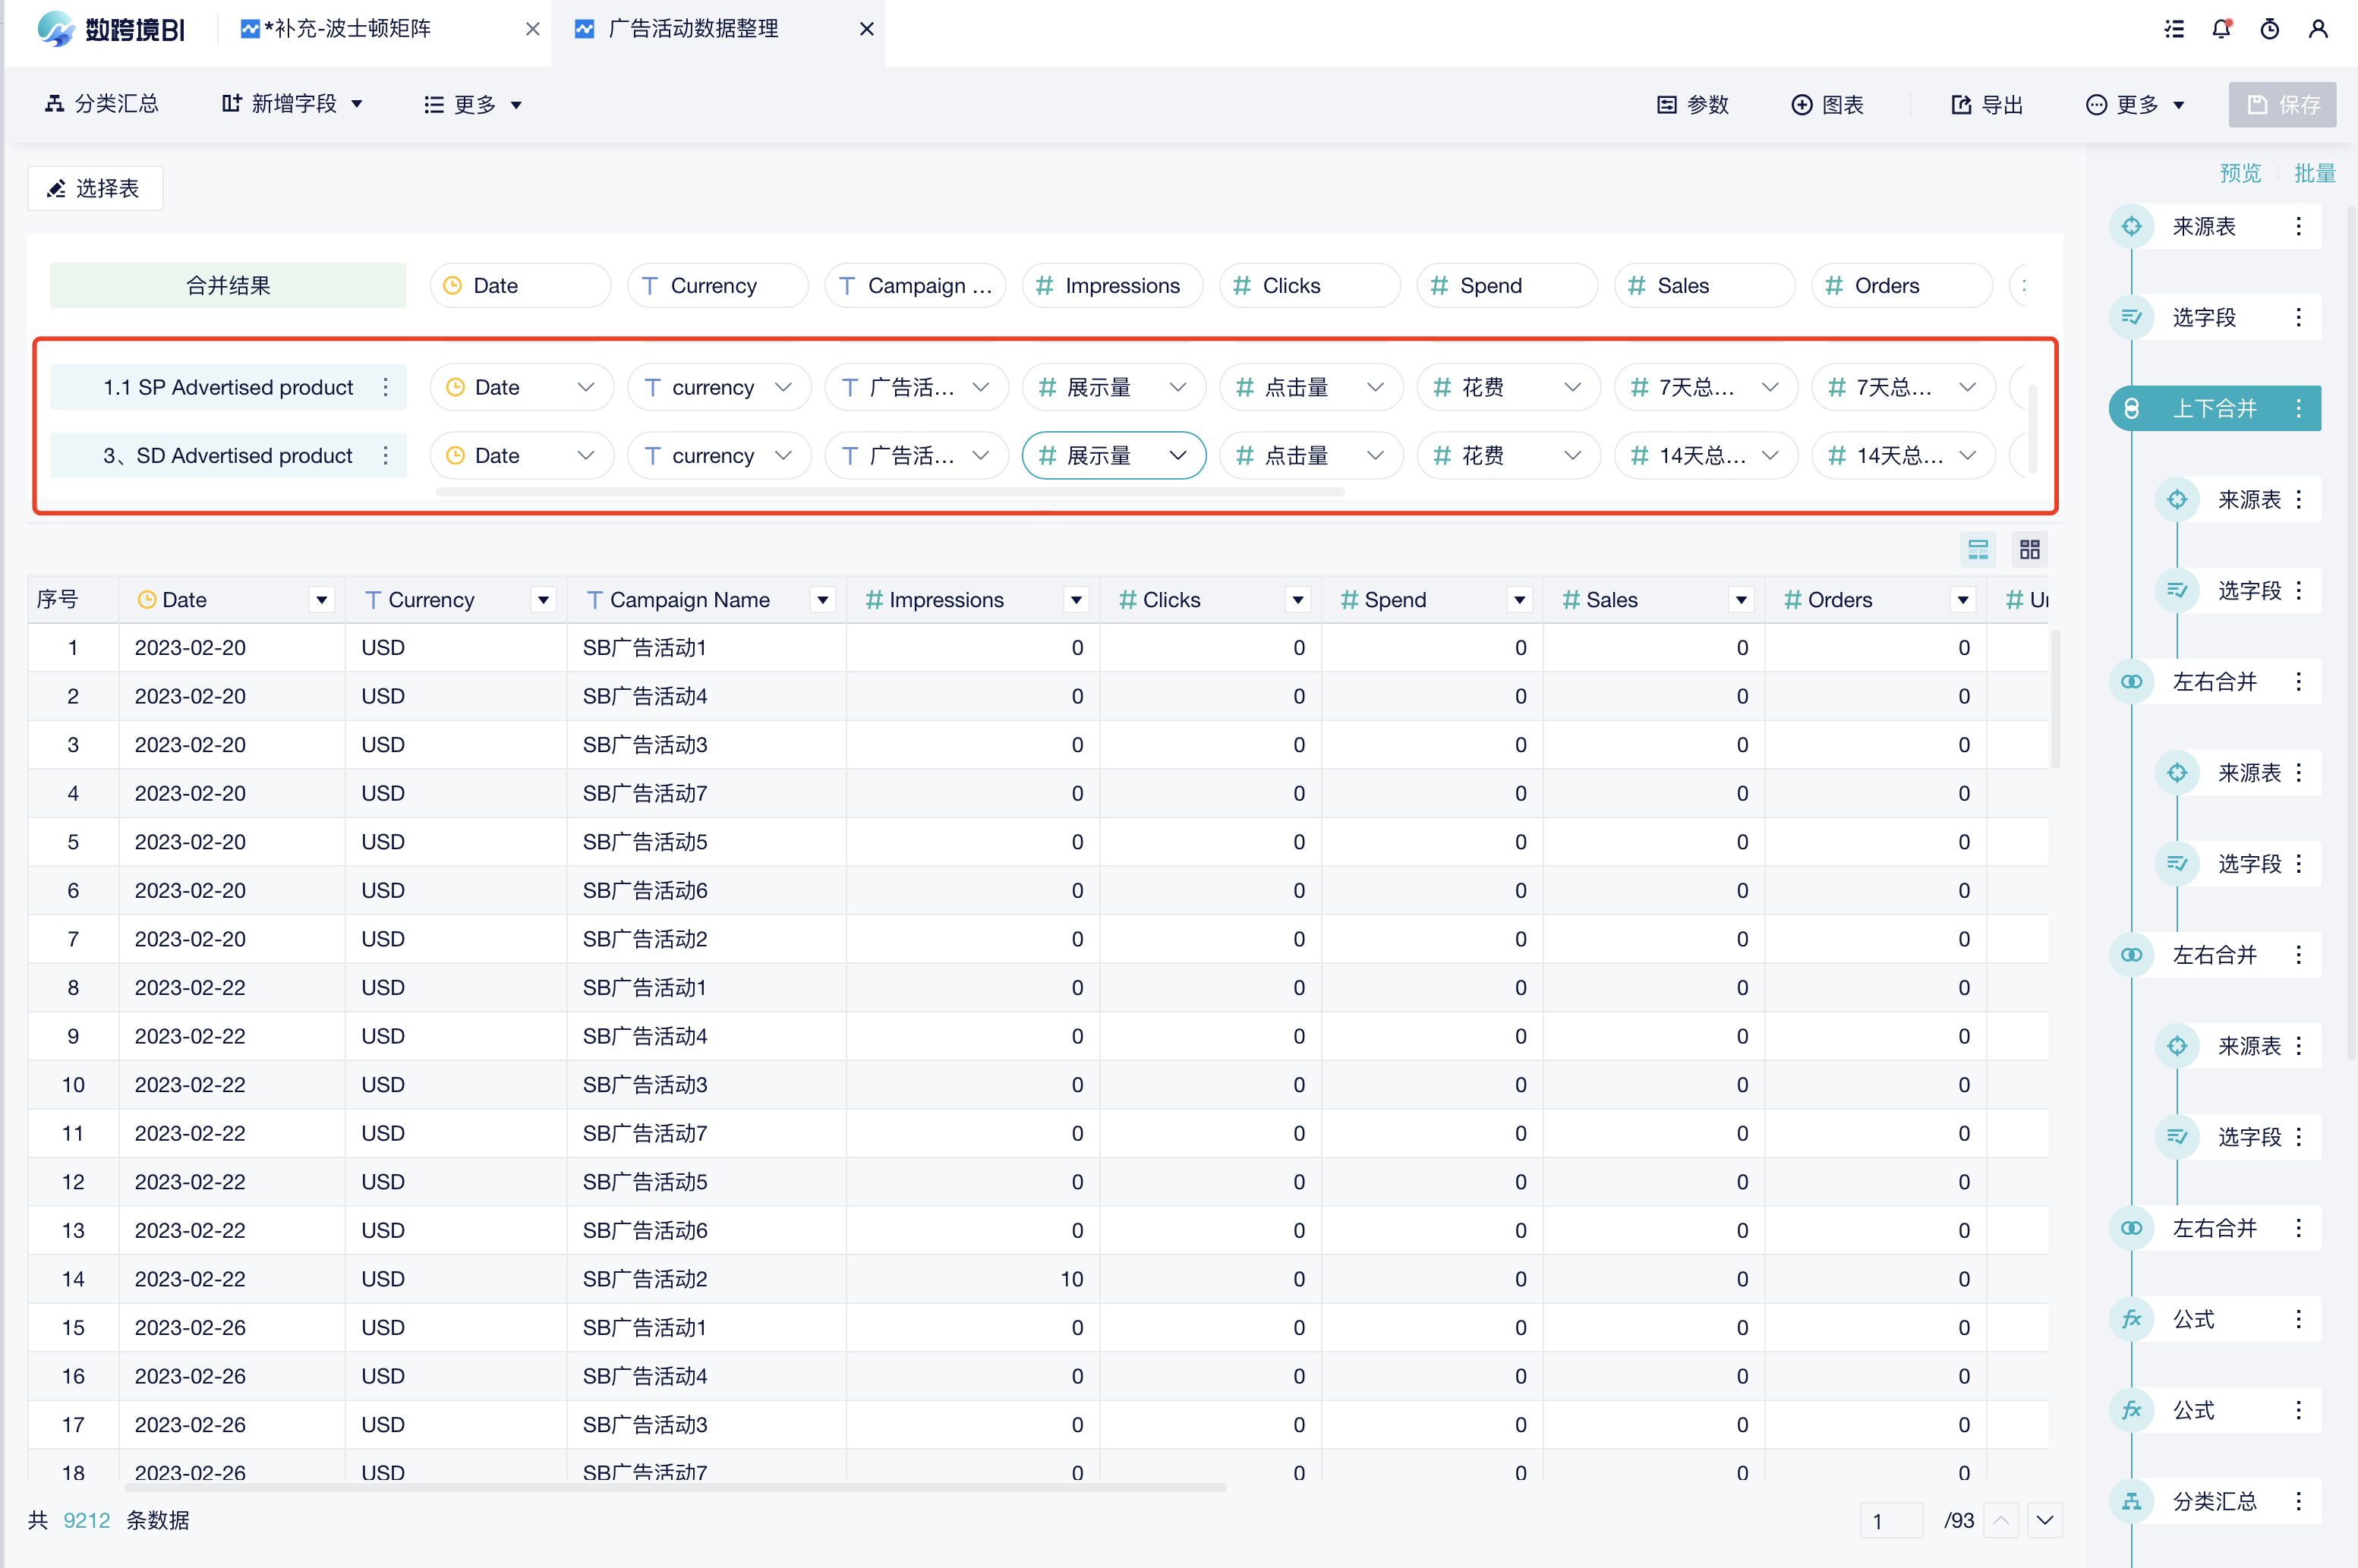The width and height of the screenshot is (2358, 1568).
Task: Open the right-side 更多 dropdown
Action: click(2135, 104)
